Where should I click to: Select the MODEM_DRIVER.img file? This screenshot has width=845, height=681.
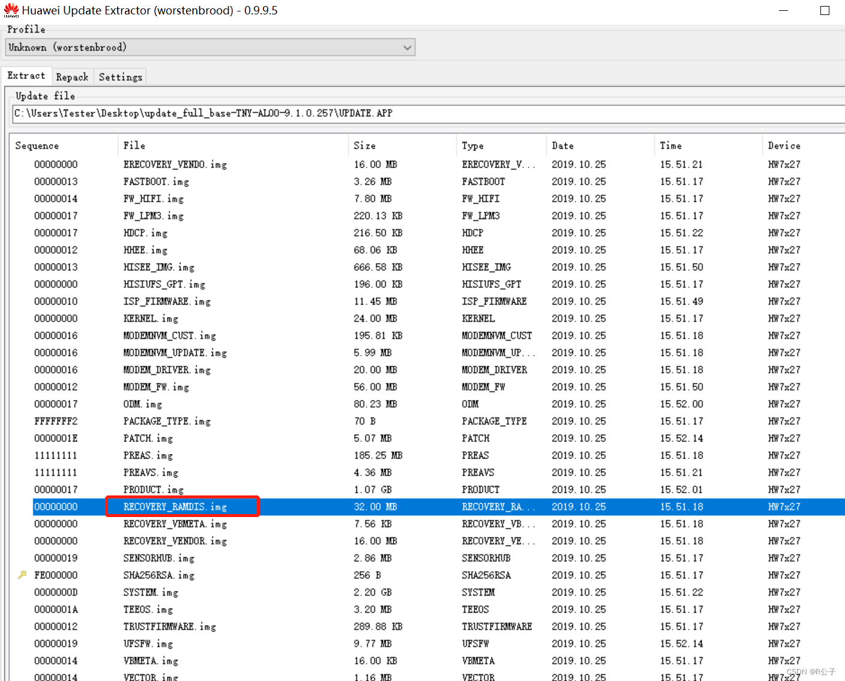click(x=167, y=370)
